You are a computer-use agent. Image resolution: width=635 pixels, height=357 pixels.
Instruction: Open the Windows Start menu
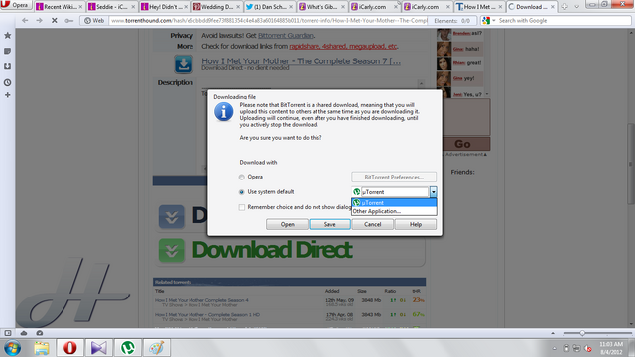point(12,348)
